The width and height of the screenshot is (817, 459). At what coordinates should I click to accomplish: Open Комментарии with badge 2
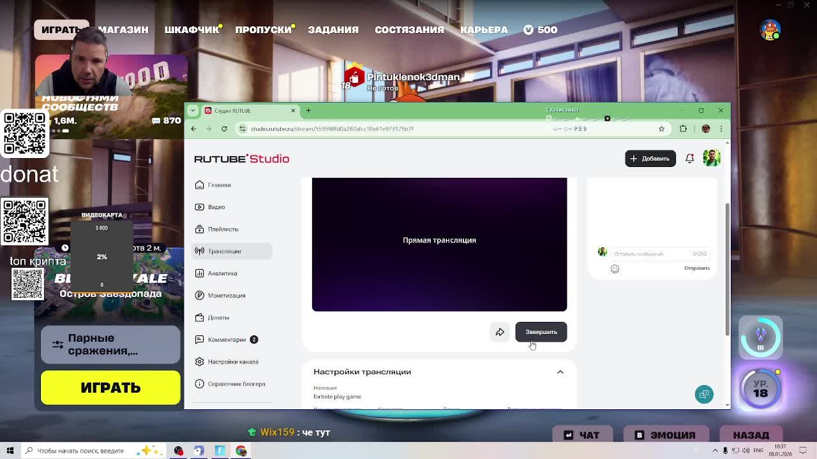[x=232, y=339]
